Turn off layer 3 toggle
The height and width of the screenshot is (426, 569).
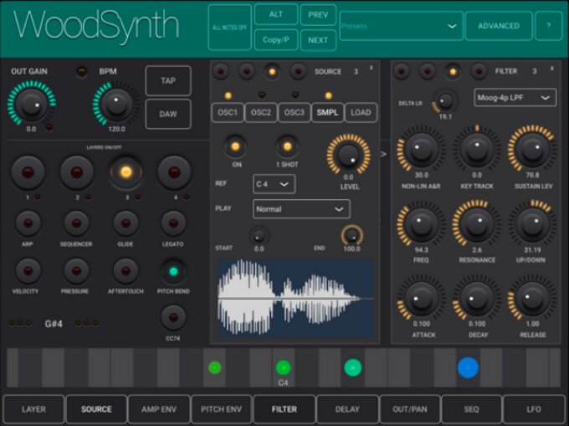click(126, 172)
